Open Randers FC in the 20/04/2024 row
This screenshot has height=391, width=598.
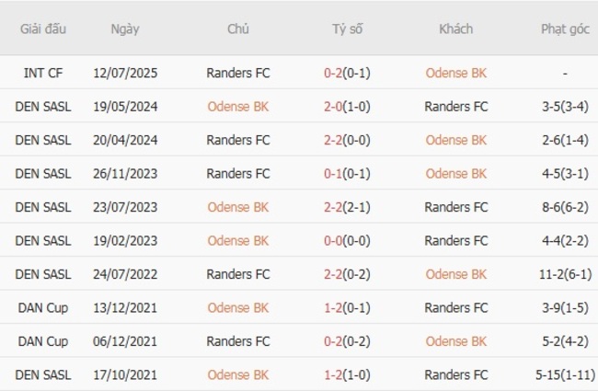(238, 140)
